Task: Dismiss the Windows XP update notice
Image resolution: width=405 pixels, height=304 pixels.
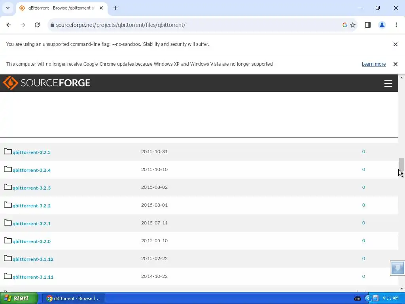Action: 395,64
